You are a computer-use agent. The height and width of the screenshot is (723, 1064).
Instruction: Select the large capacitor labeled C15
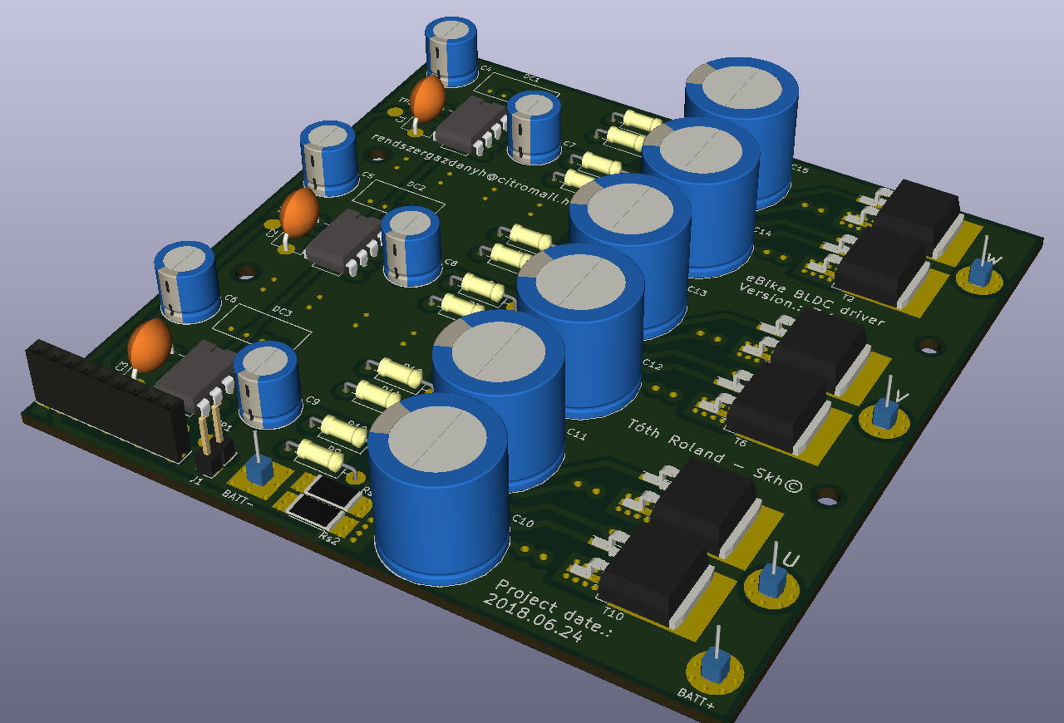click(x=742, y=131)
